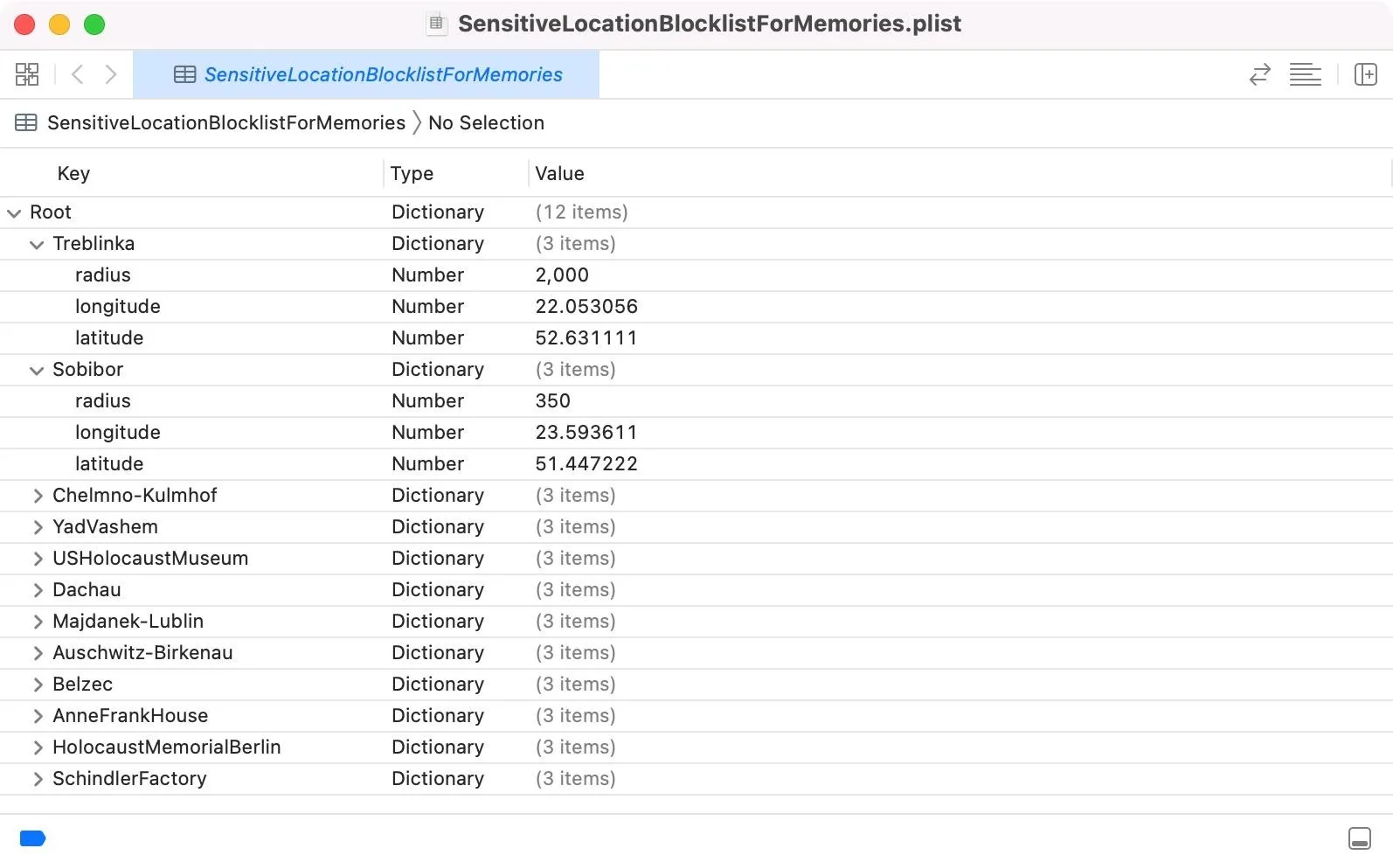Collapse the Treblinka entry
This screenshot has height=862, width=1393.
[x=37, y=244]
